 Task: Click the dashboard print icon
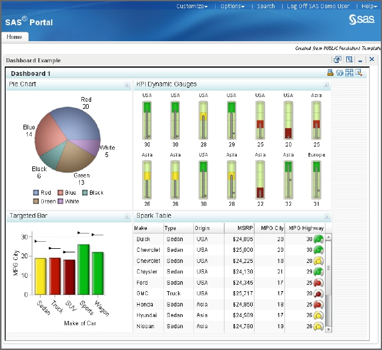point(330,73)
